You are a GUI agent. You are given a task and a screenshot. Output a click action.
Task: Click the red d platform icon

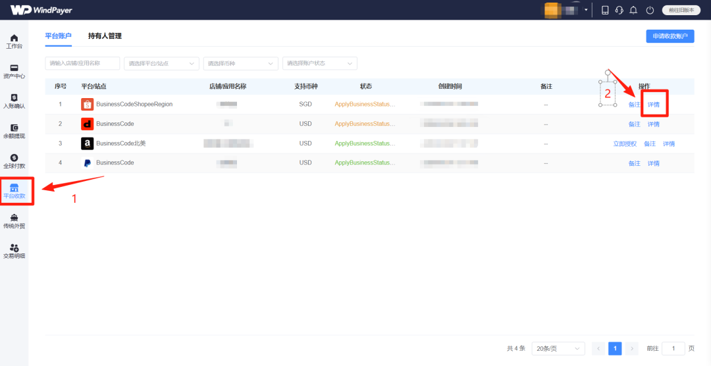[x=87, y=124]
